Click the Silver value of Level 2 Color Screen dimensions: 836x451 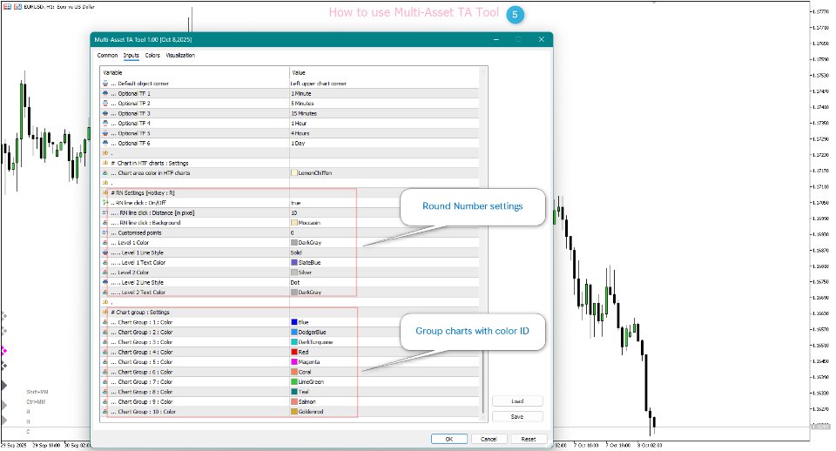305,273
